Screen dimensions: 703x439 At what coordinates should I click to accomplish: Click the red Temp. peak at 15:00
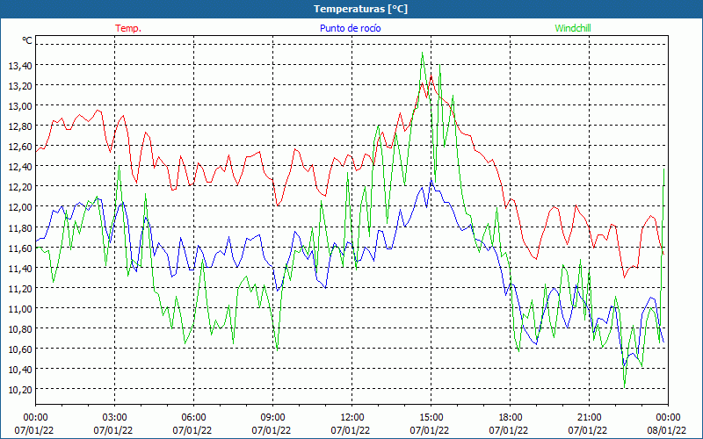click(431, 76)
